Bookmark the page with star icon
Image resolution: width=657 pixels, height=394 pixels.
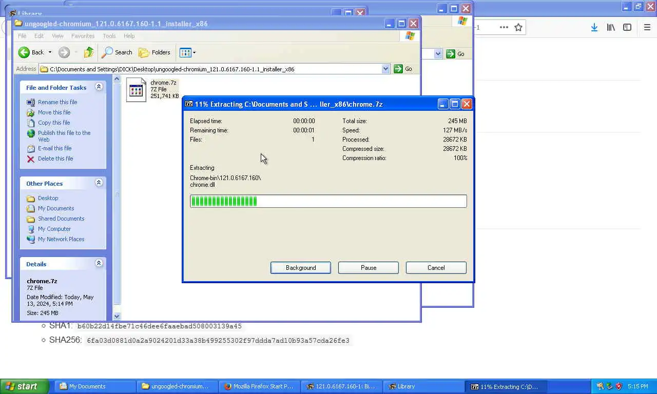[518, 27]
